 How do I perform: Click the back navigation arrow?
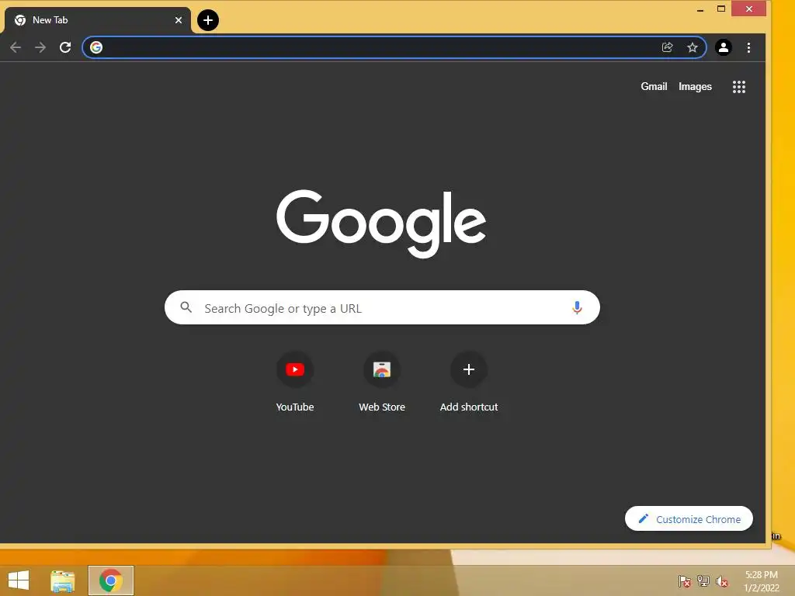point(16,47)
